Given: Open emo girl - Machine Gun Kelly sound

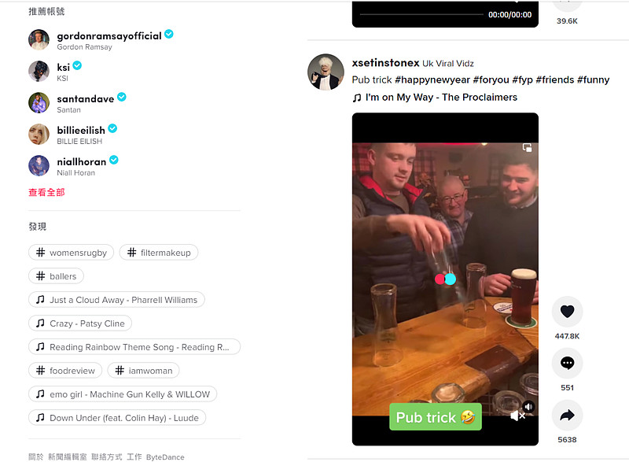Looking at the screenshot, I should 123,394.
